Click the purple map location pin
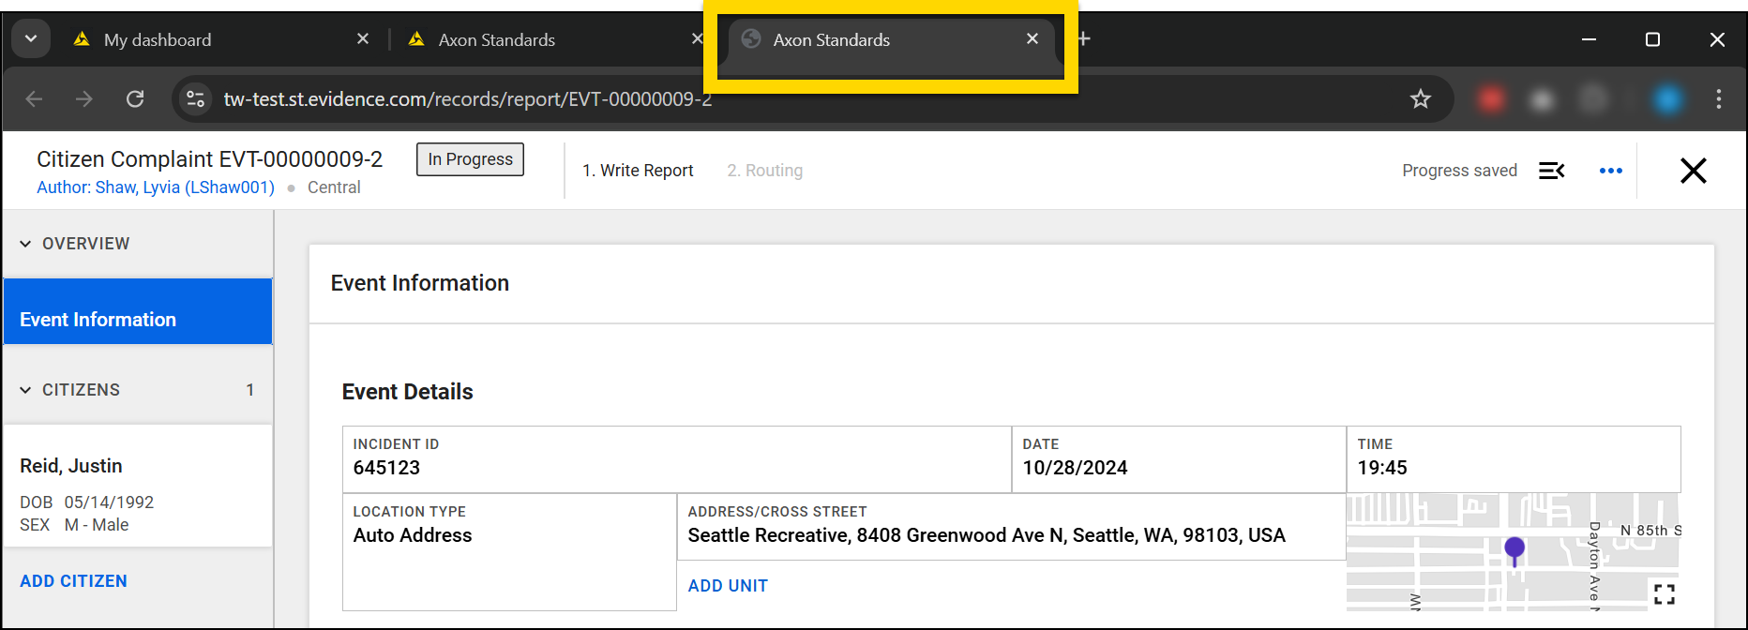 pyautogui.click(x=1514, y=548)
